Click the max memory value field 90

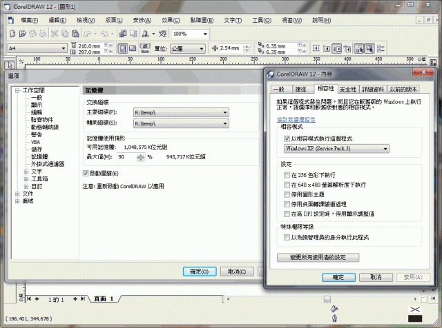pyautogui.click(x=127, y=157)
